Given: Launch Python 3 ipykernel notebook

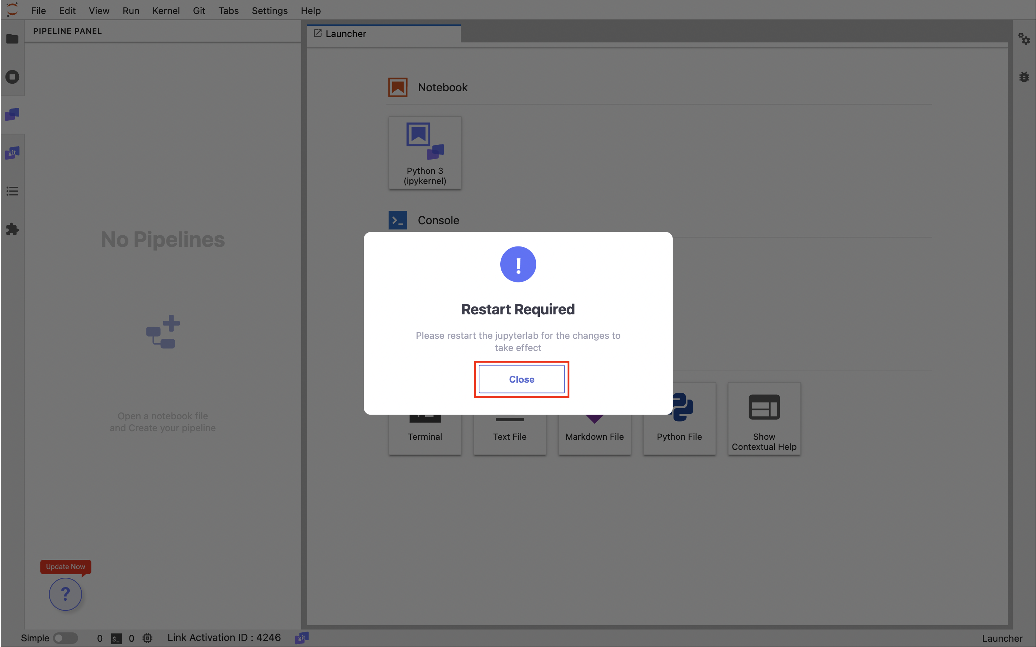Looking at the screenshot, I should coord(425,153).
